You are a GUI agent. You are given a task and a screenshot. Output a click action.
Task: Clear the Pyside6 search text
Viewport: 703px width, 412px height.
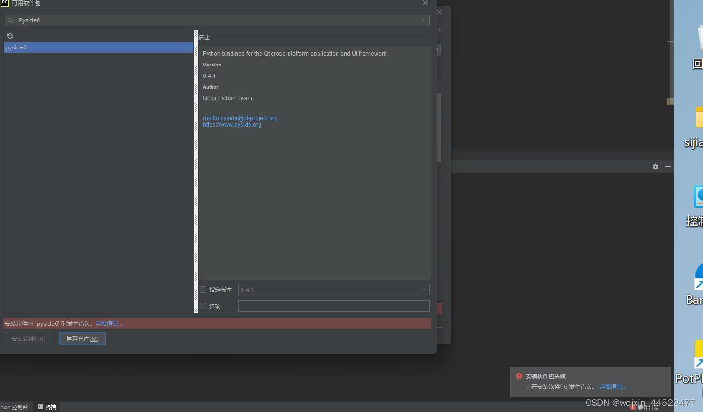click(423, 20)
